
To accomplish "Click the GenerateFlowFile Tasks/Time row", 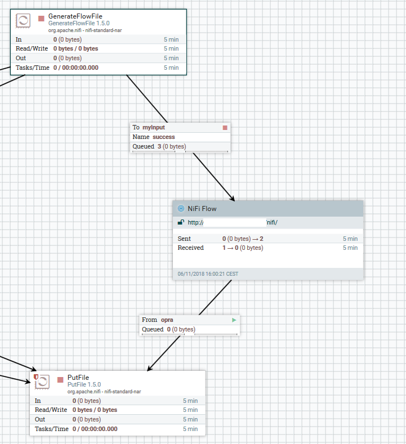I will [99, 68].
